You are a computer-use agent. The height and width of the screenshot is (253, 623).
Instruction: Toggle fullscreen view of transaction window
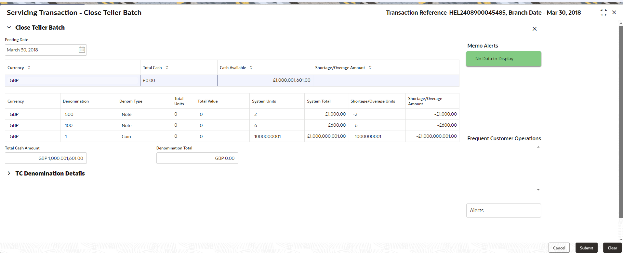pos(603,12)
